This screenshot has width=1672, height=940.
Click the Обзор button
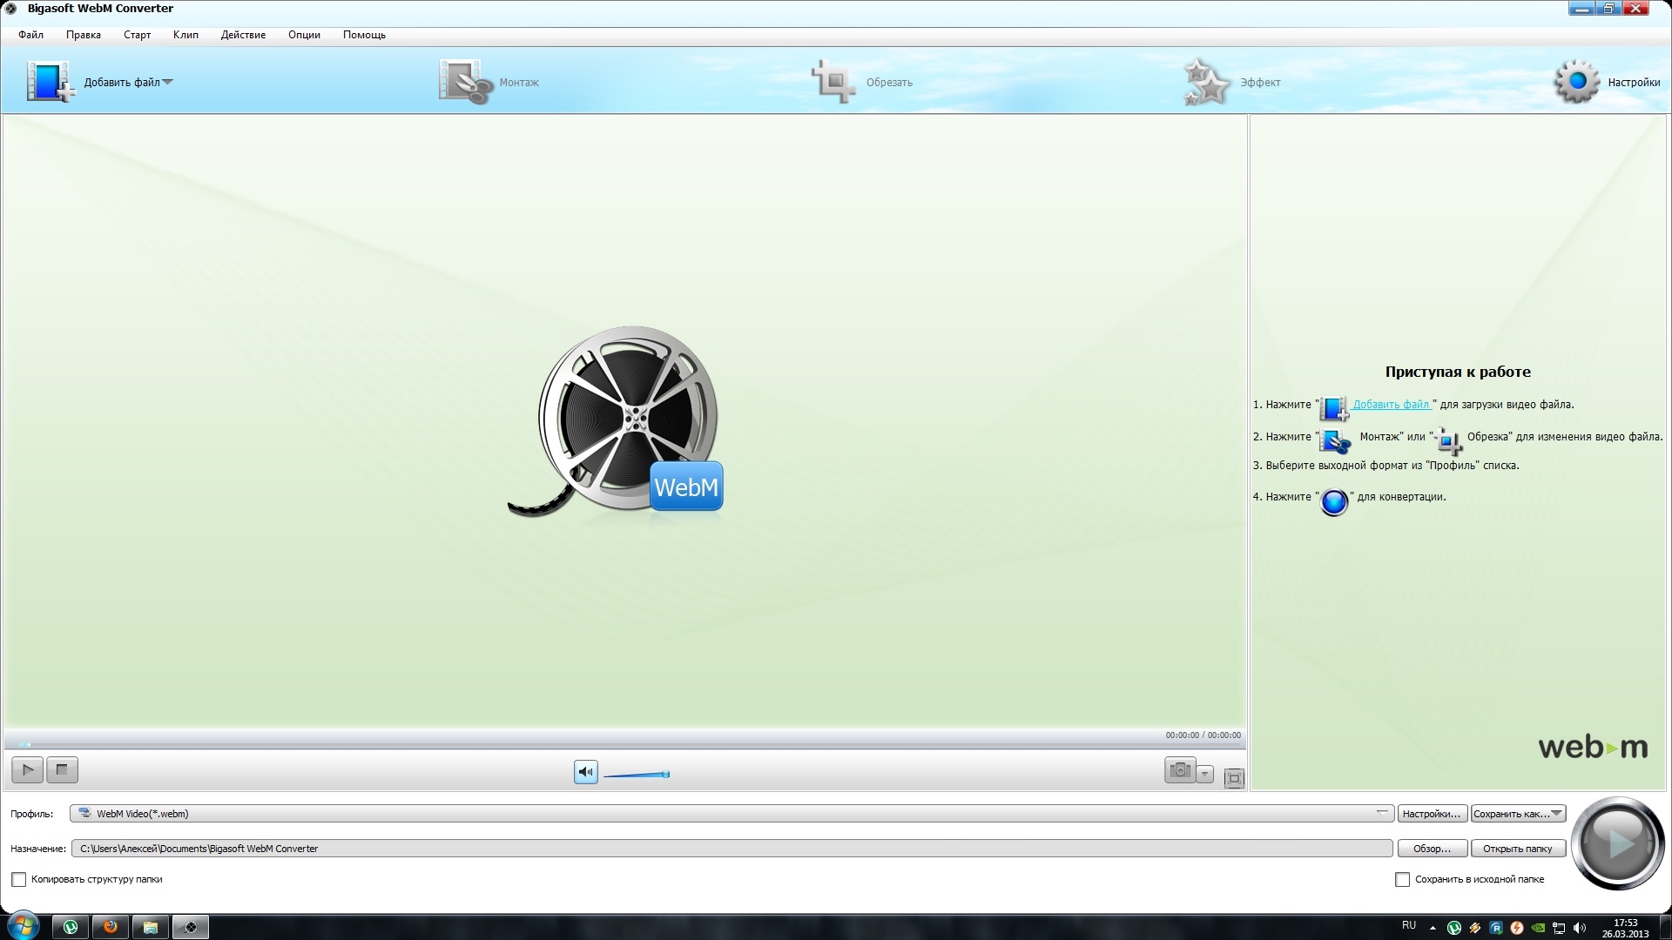click(1432, 849)
